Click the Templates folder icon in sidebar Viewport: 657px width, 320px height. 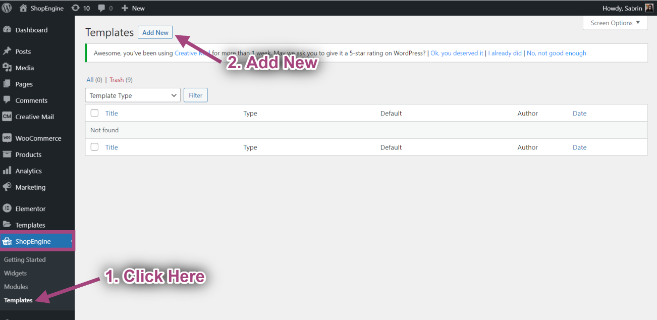point(7,225)
